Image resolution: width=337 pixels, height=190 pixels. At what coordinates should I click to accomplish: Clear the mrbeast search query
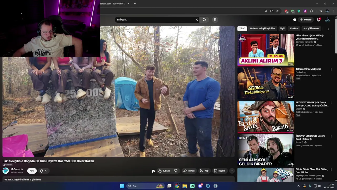point(197,20)
